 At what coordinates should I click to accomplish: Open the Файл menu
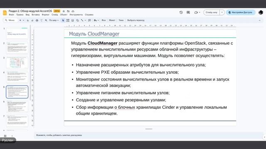pos(11,15)
